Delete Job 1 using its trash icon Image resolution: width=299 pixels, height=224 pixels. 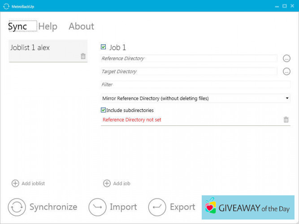click(x=286, y=120)
